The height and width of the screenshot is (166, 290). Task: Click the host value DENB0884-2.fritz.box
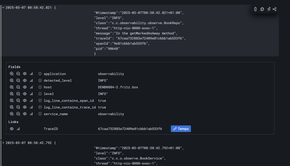click(x=118, y=87)
